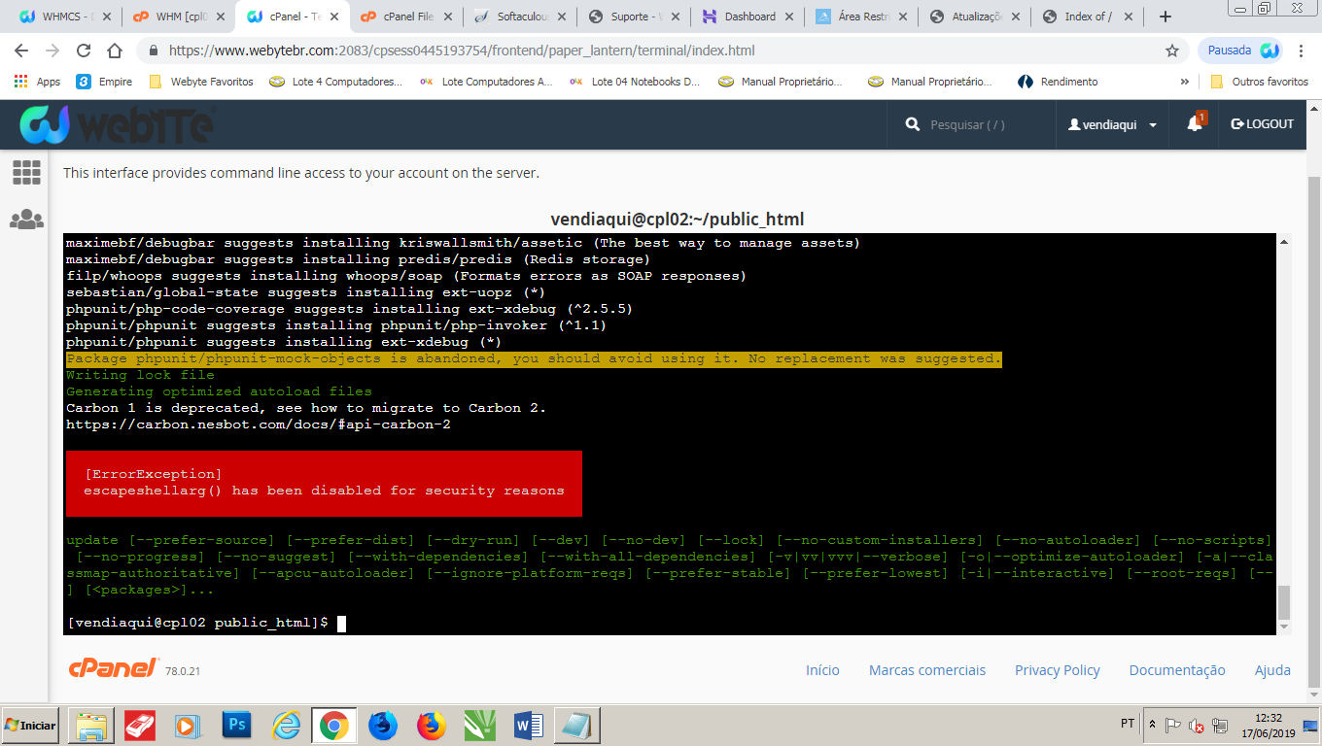The image size is (1322, 746).
Task: Show hidden system tray icons
Action: pos(1153,725)
